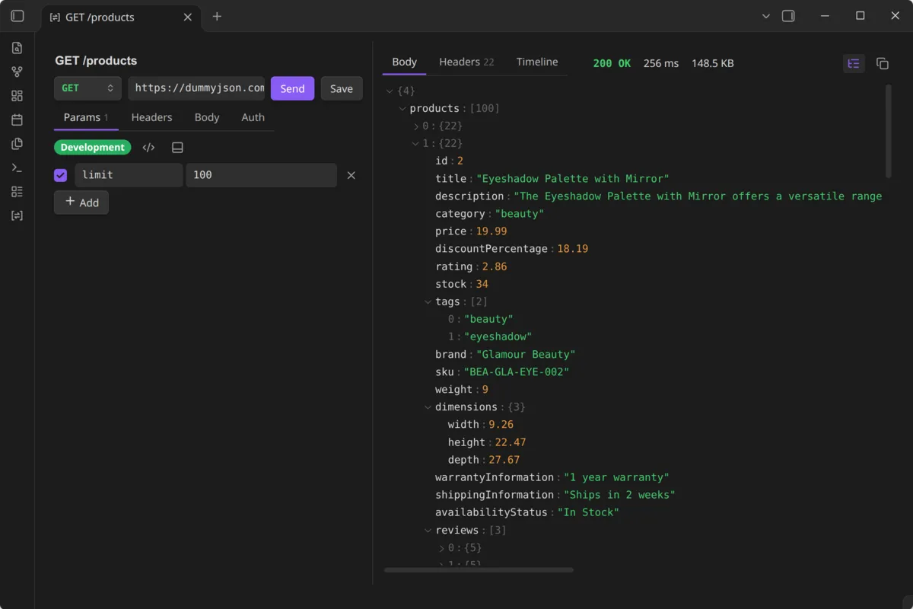Add a new parameter
913x609 pixels.
(x=81, y=202)
